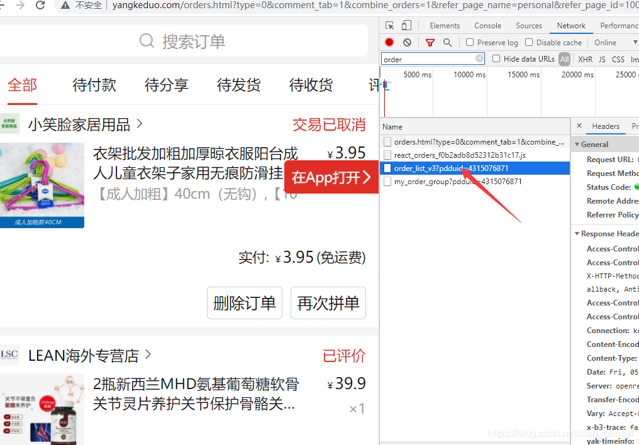Click the 删除订单 button
Viewport: 639px width, 445px height.
click(x=245, y=303)
